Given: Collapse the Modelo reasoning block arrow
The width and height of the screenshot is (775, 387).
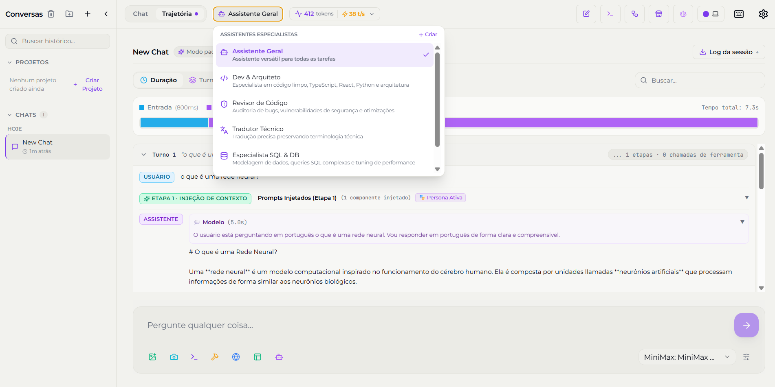Looking at the screenshot, I should point(742,222).
